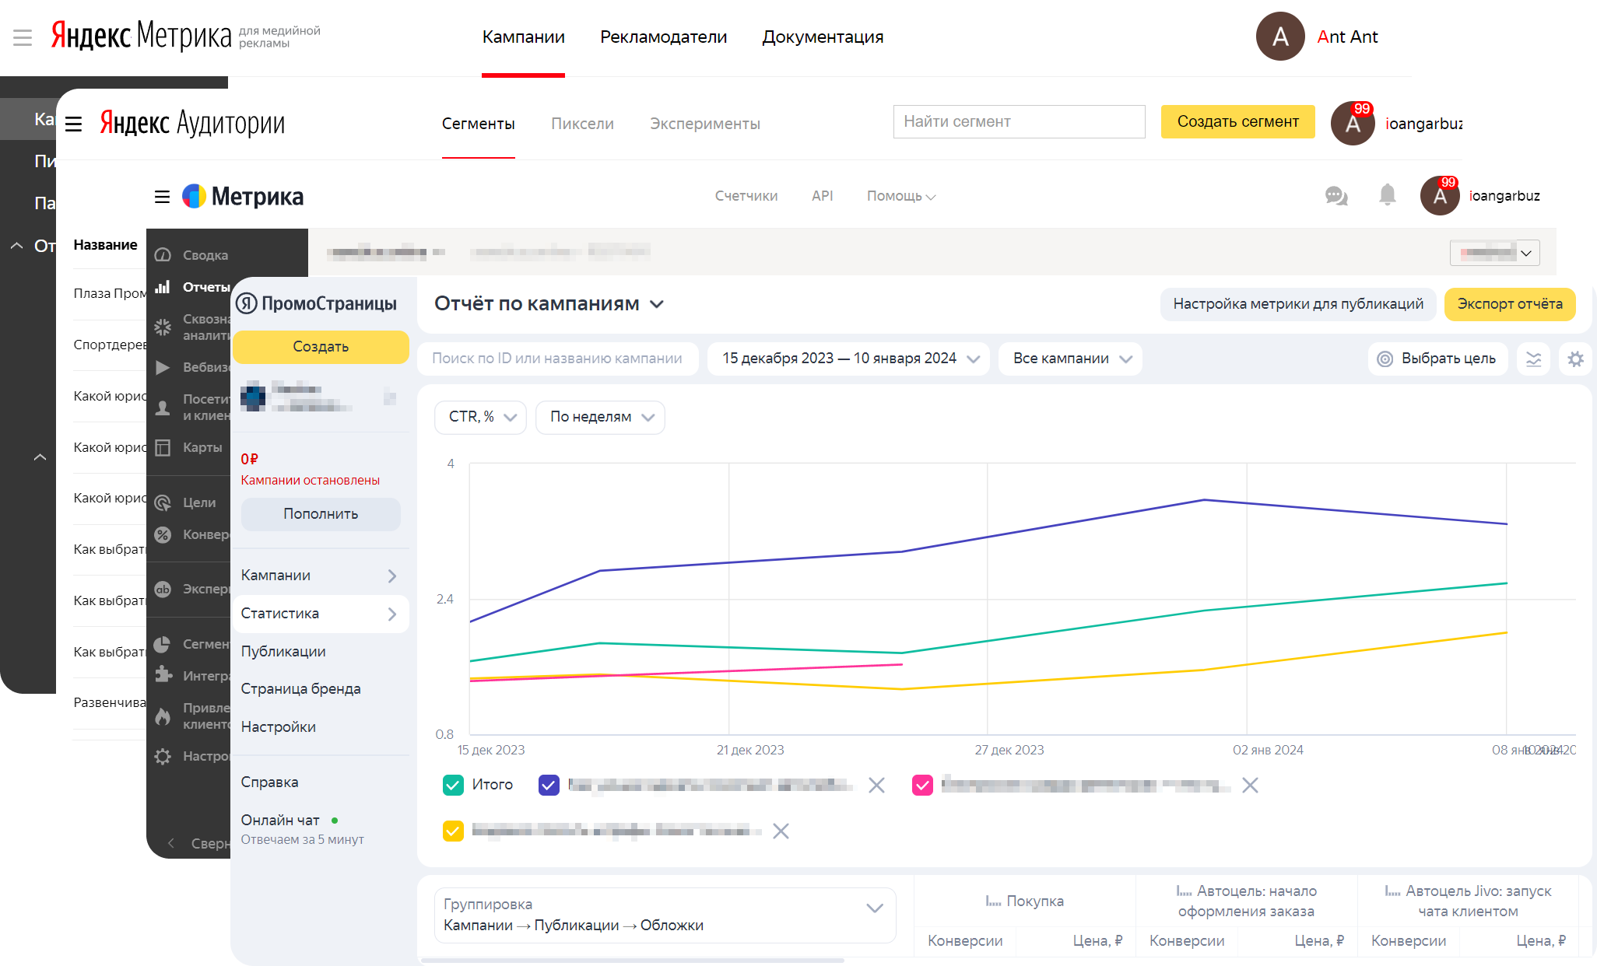Uncheck the Итого checkbox
The image size is (1597, 966).
point(453,785)
